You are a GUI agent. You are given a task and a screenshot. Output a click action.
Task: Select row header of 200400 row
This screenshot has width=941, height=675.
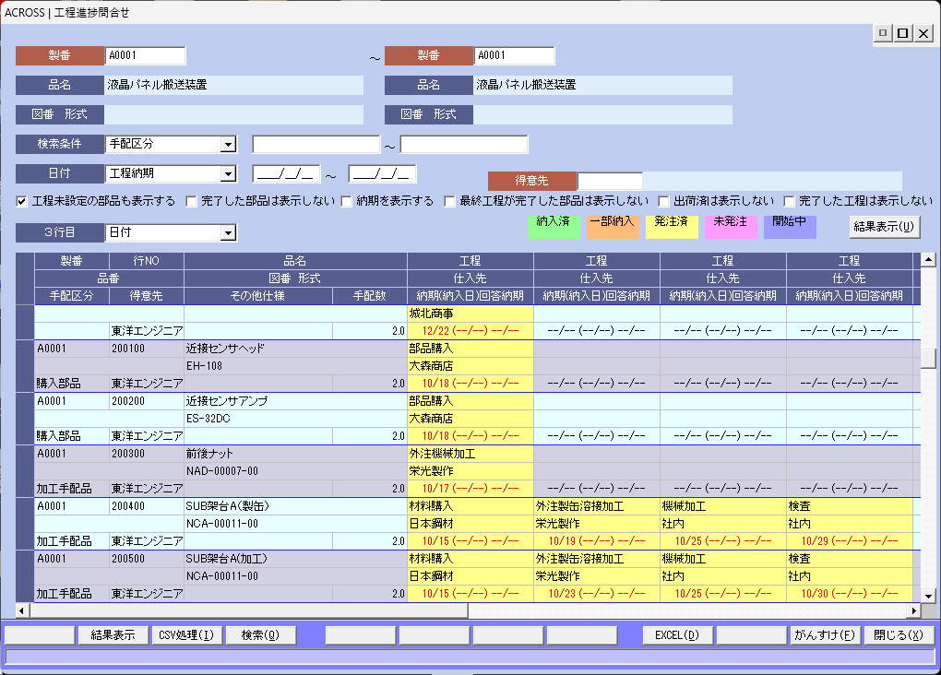[25, 524]
